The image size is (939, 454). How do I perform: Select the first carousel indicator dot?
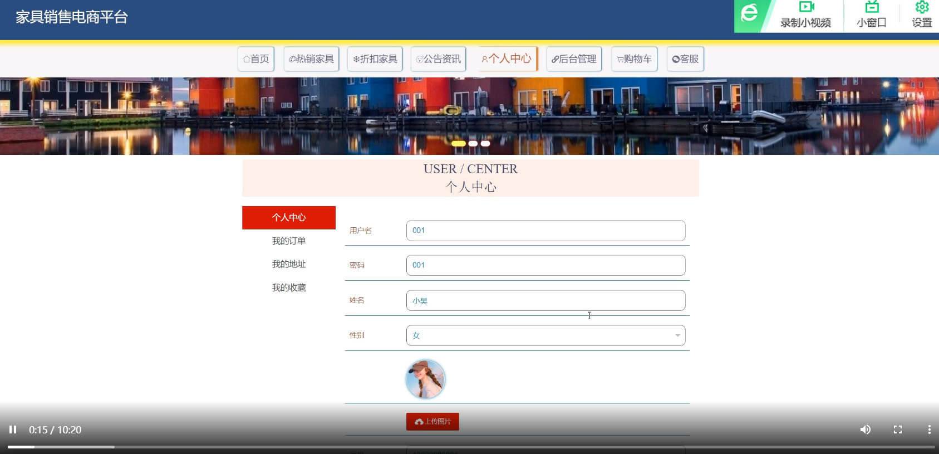459,144
